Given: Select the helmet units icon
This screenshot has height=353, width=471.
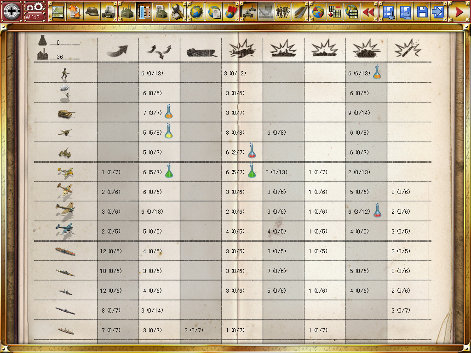Looking at the screenshot, I should click(92, 11).
